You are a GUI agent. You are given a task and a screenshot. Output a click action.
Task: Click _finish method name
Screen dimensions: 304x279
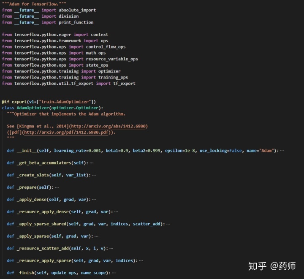point(25,273)
